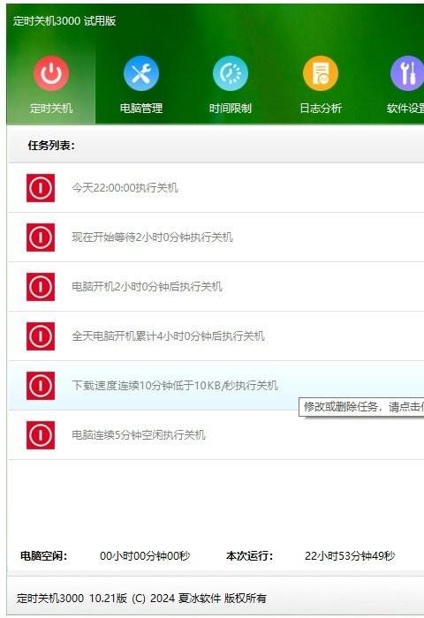Click the red power icon for 定时关机
424x618 pixels.
click(51, 73)
